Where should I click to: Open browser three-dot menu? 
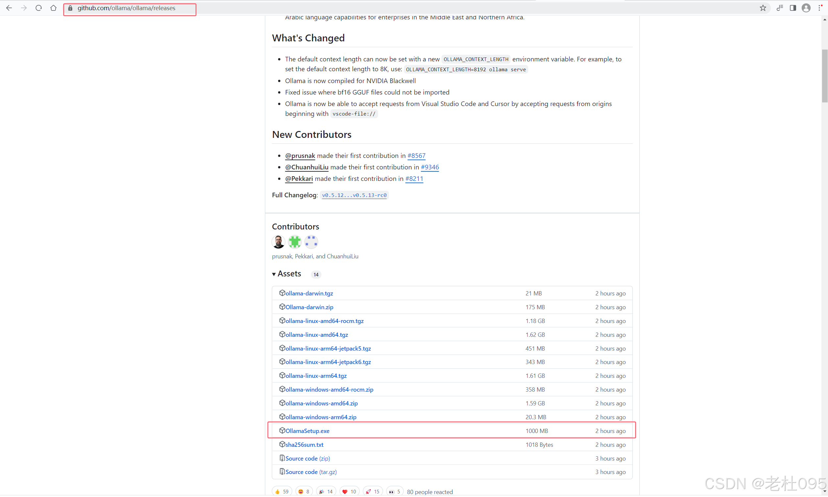pos(819,8)
